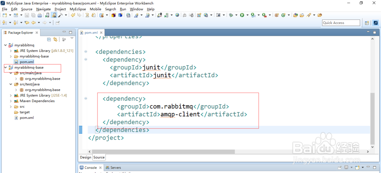This screenshot has height=173, width=381.
Task: Click the camera snapshot toolbar icon
Action: (218, 15)
